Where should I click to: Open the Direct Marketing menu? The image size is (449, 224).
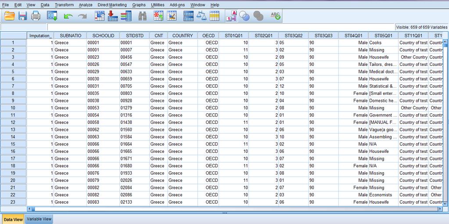(112, 5)
